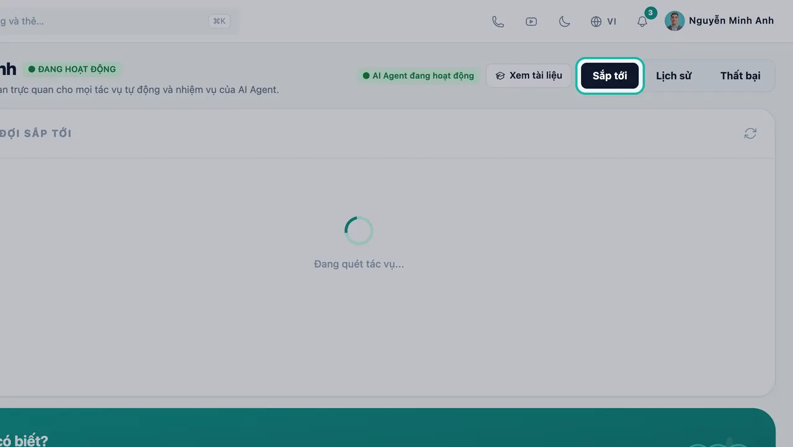Click the ĐANG HOẠT ĐỘNG status badge
Viewport: 793px width, 447px height.
pyautogui.click(x=72, y=69)
